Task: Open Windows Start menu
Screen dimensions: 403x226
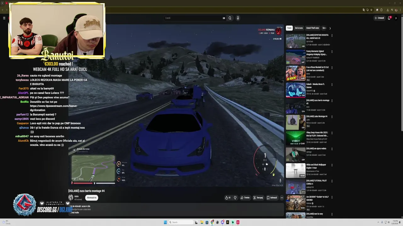Action: (165, 222)
